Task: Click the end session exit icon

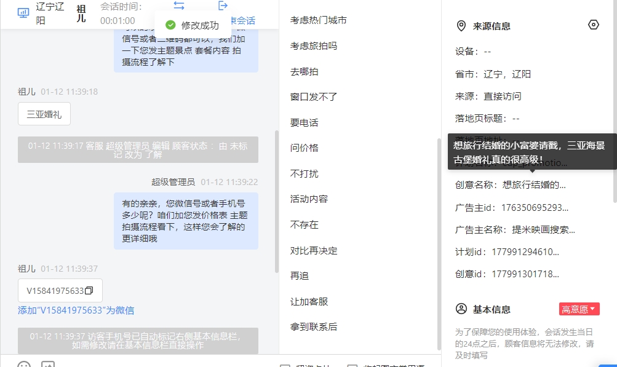Action: (x=223, y=6)
